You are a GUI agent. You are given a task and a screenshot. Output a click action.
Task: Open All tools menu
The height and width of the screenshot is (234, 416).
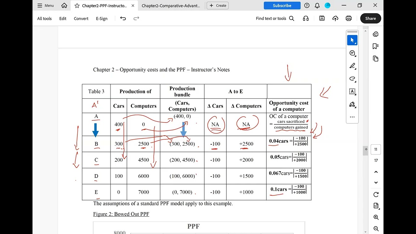(x=45, y=19)
